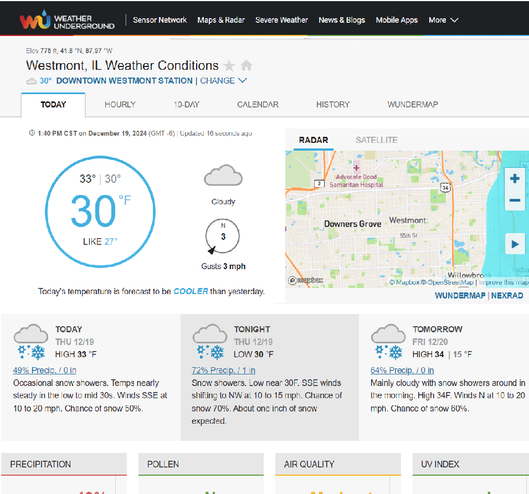Toggle temperature unit via °F
The width and height of the screenshot is (529, 494).
point(125,200)
